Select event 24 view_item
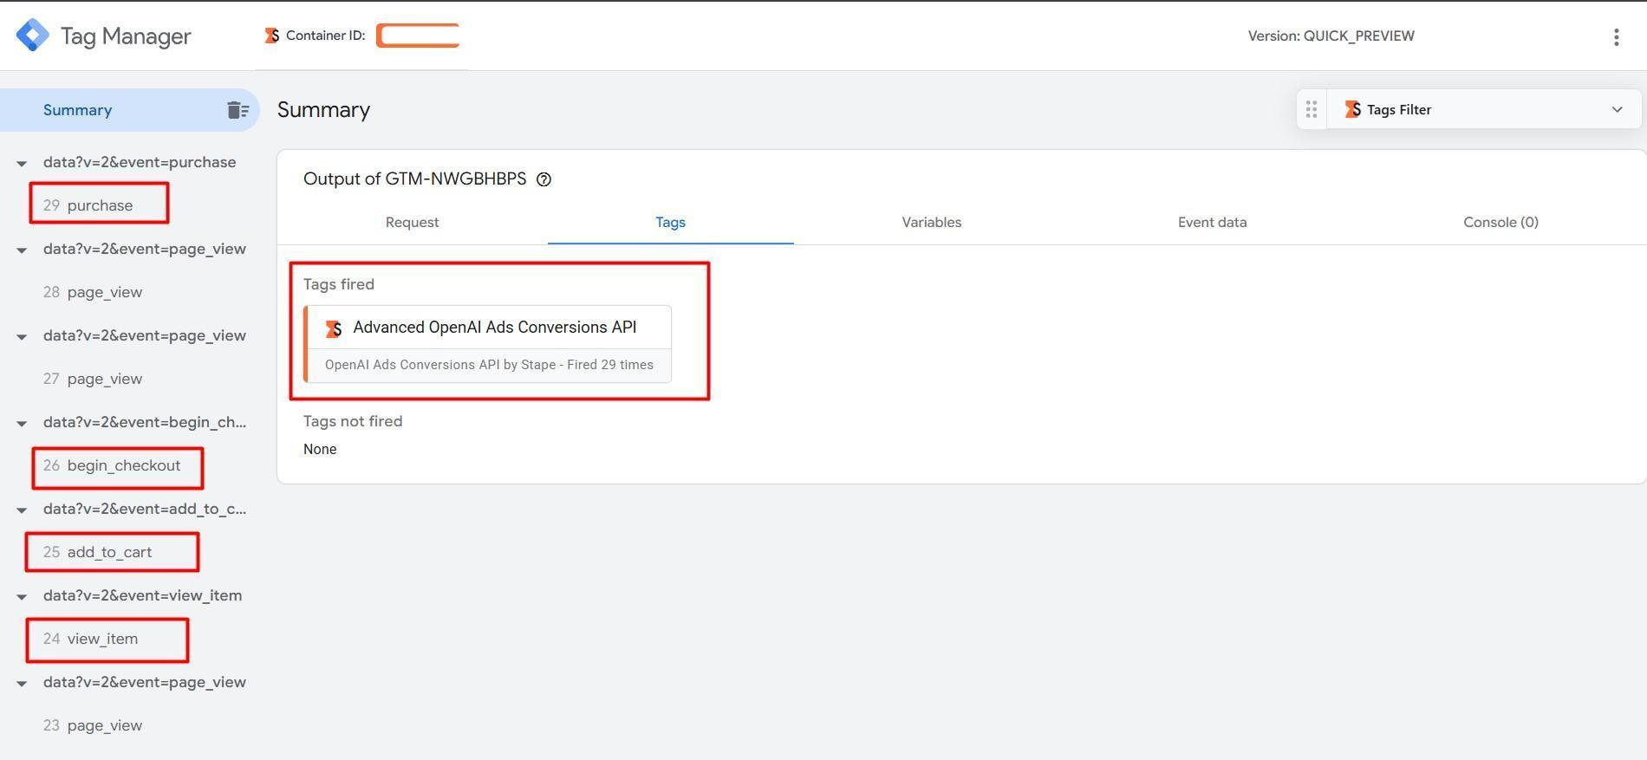The height and width of the screenshot is (760, 1647). [90, 639]
